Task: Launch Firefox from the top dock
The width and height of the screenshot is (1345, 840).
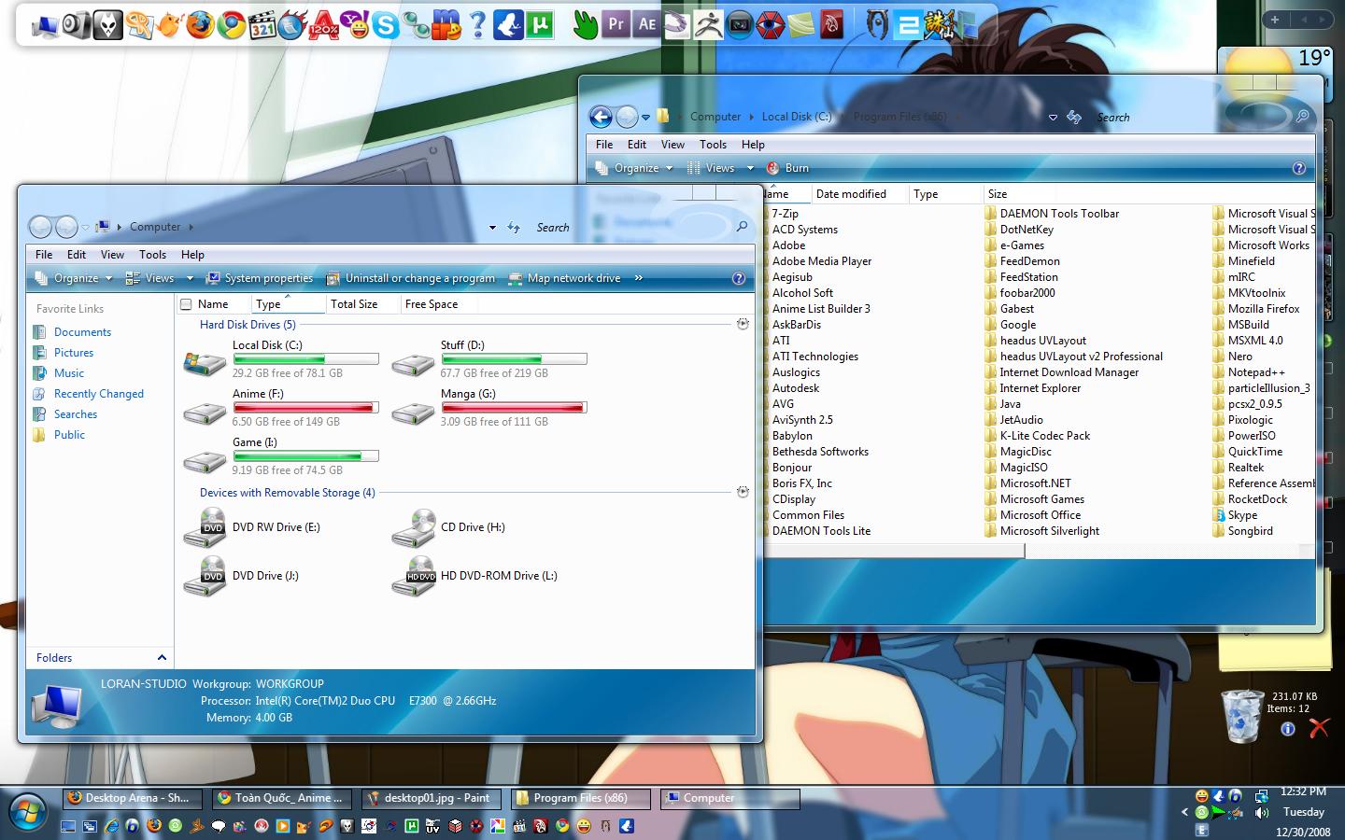Action: [199, 25]
